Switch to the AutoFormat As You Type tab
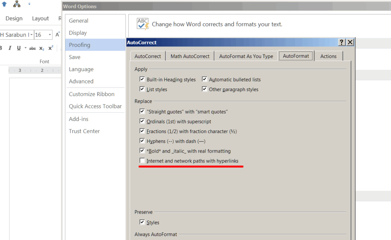The width and height of the screenshot is (391, 240). tap(246, 56)
